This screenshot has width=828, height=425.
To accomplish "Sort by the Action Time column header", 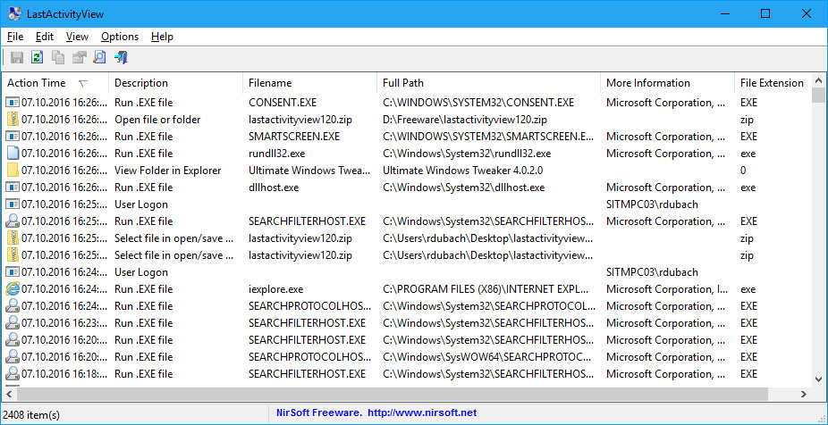I will [x=55, y=83].
